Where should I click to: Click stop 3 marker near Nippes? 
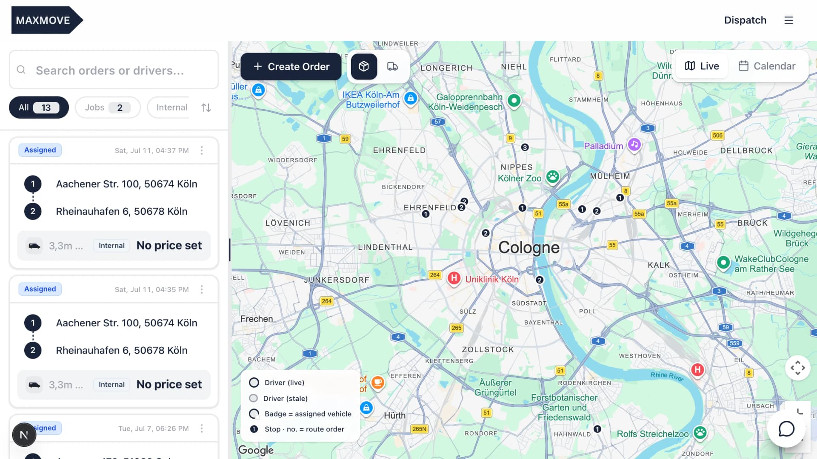[525, 147]
